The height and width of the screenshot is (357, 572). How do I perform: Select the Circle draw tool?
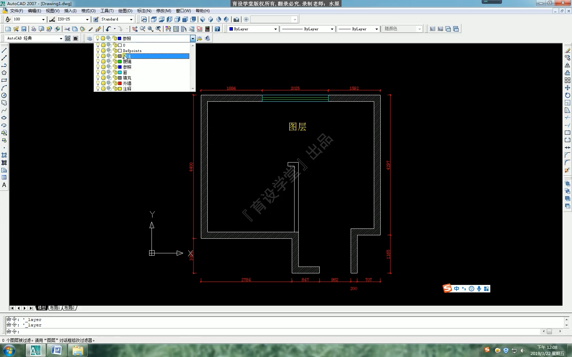point(4,95)
